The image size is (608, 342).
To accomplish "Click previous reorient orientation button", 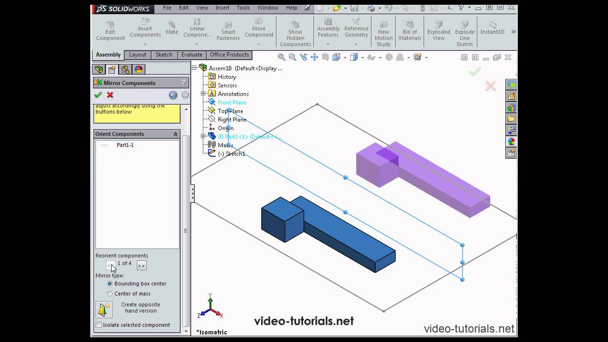I will [110, 266].
